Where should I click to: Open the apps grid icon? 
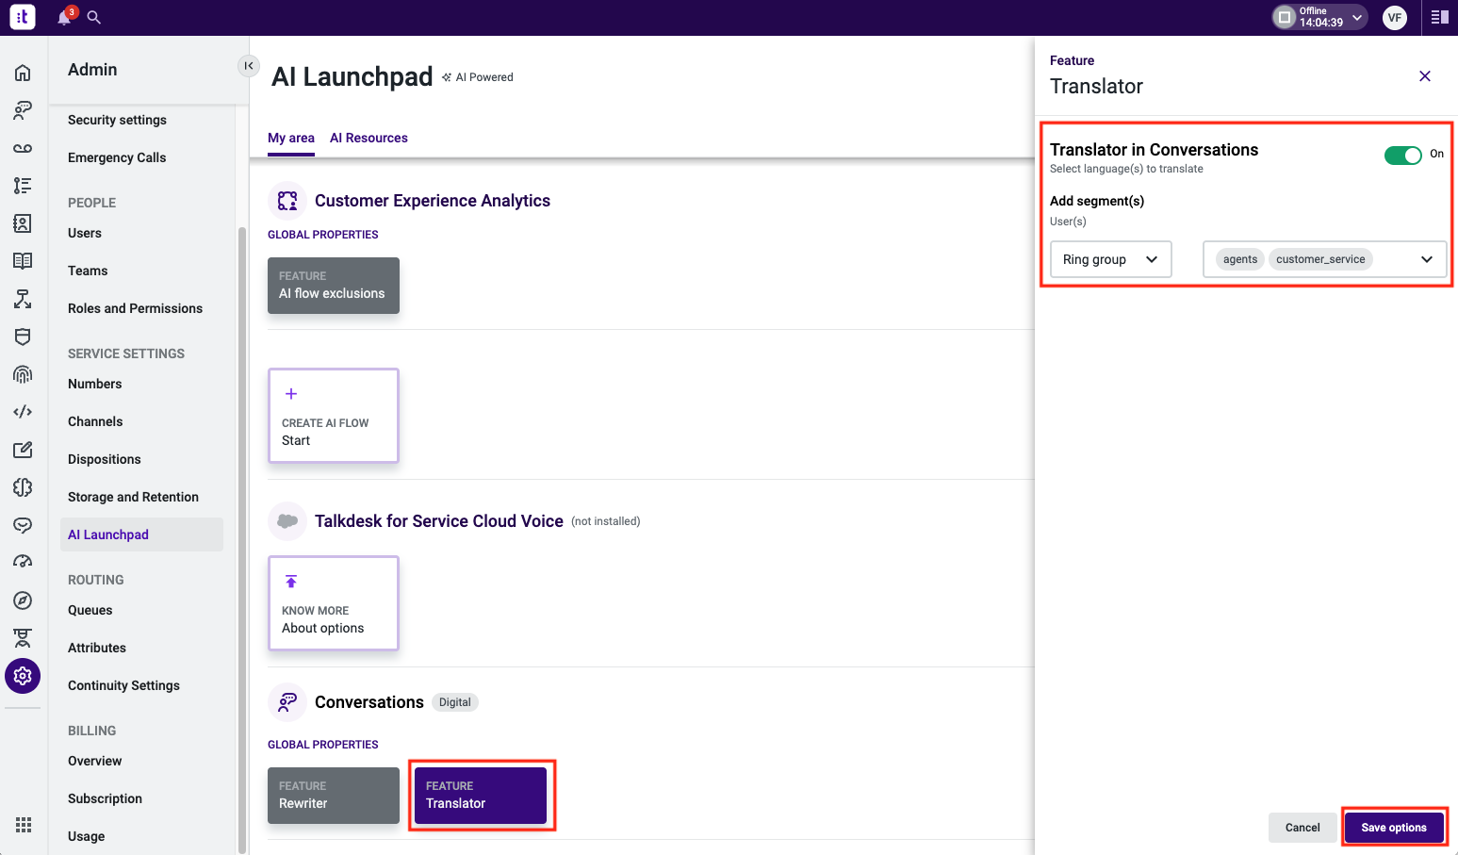(24, 825)
